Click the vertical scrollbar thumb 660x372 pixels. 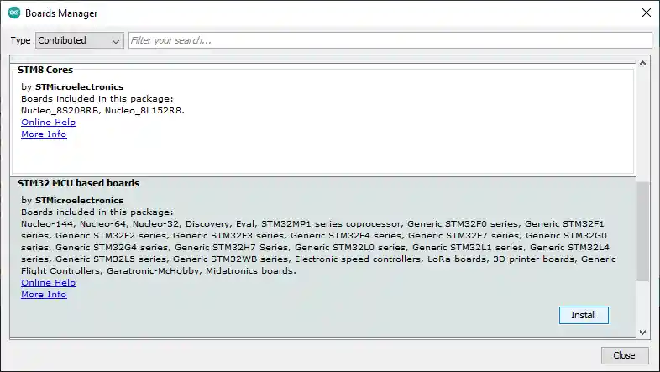[x=642, y=232]
